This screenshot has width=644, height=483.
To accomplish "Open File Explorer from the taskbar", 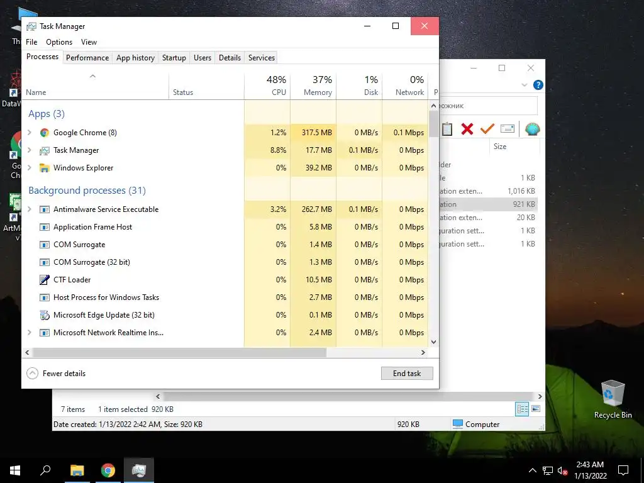I will pos(77,470).
